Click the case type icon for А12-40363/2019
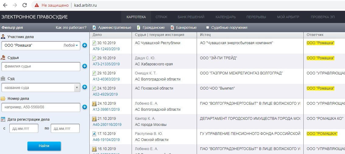Viewport: 345px width, 154px height. pos(94,73)
